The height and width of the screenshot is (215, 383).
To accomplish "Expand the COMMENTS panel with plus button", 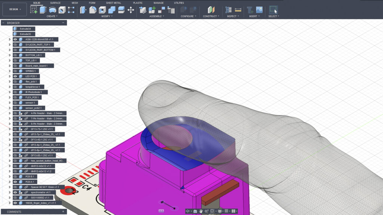I will [63, 212].
